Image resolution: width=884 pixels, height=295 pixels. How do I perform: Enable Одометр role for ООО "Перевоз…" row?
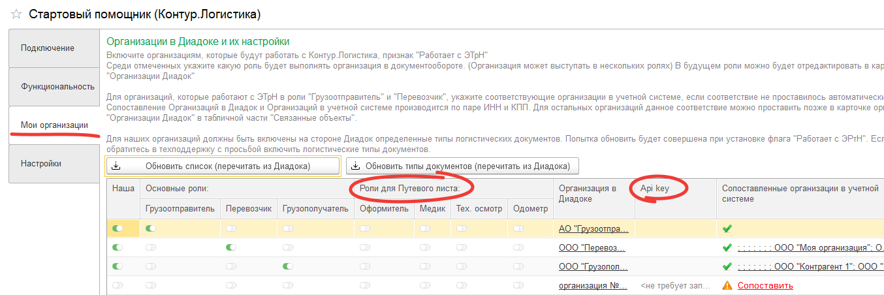point(519,248)
